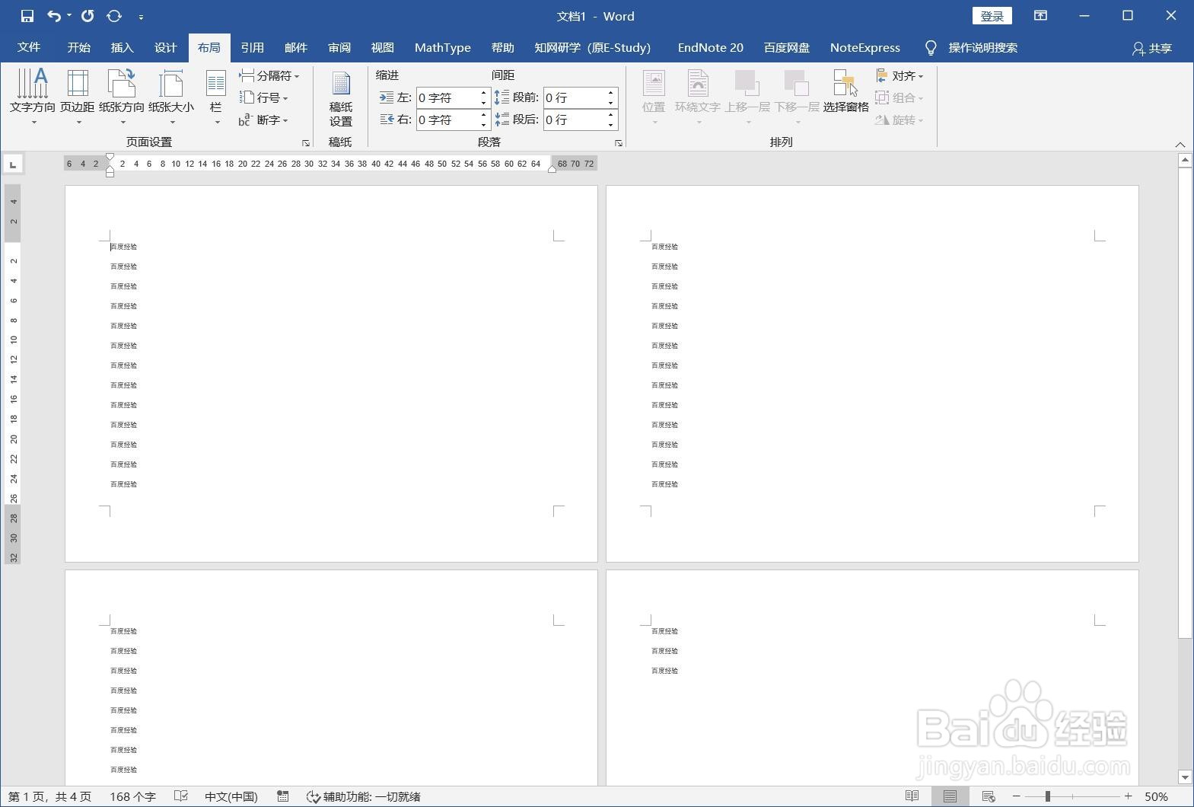The width and height of the screenshot is (1194, 807).
Task: Click the right indent (右) input field
Action: pos(447,120)
